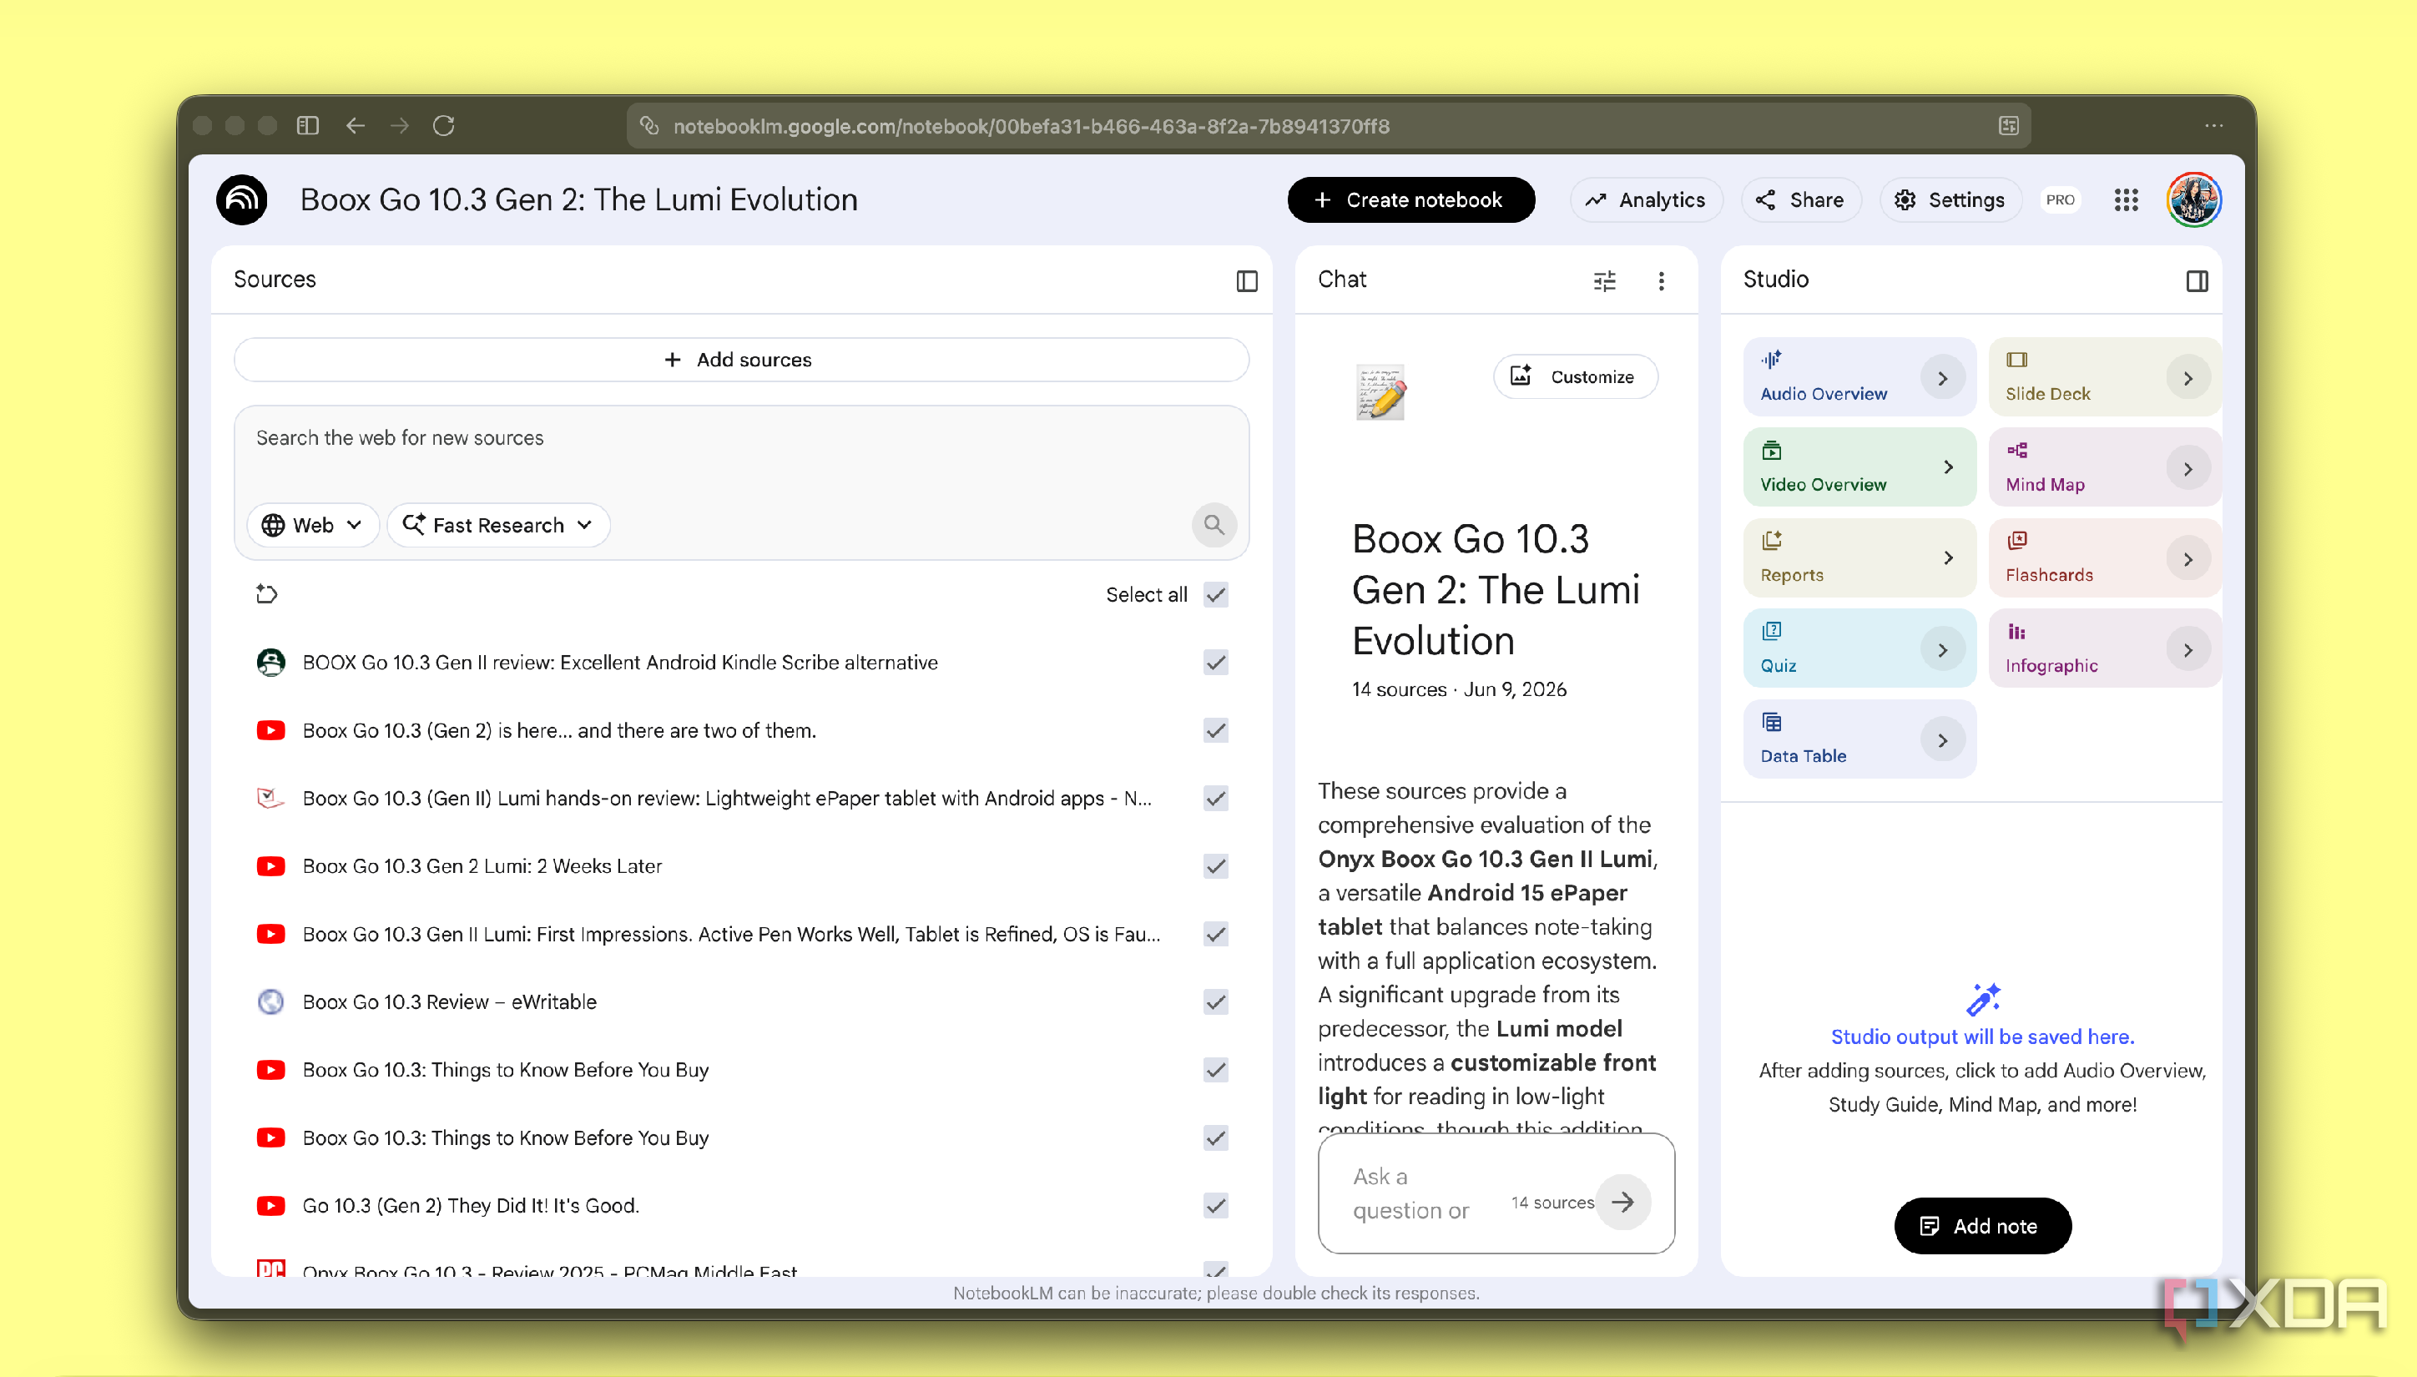Collapse the Studio panel with its panel icon

click(x=2197, y=281)
